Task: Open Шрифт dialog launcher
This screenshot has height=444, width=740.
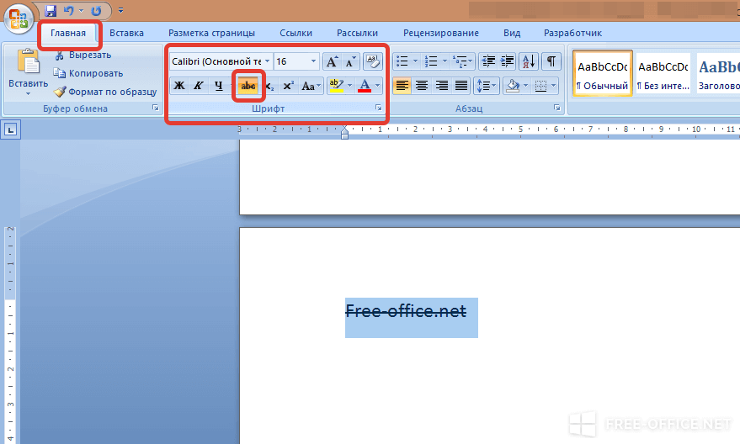Action: point(379,108)
